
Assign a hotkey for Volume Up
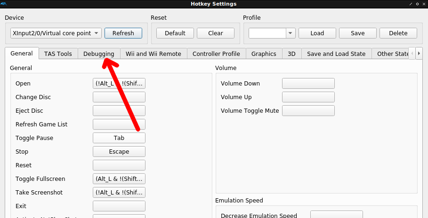click(308, 97)
